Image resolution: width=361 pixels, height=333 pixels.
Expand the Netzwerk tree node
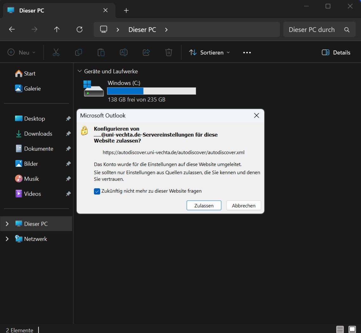point(7,239)
